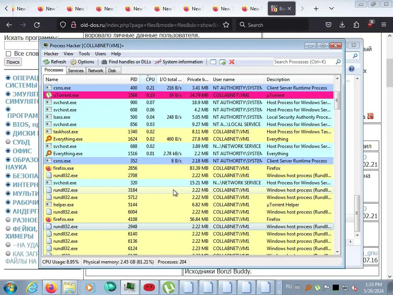The height and width of the screenshot is (295, 393).
Task: Open Internet Explorer from taskbar
Action: coord(32,287)
